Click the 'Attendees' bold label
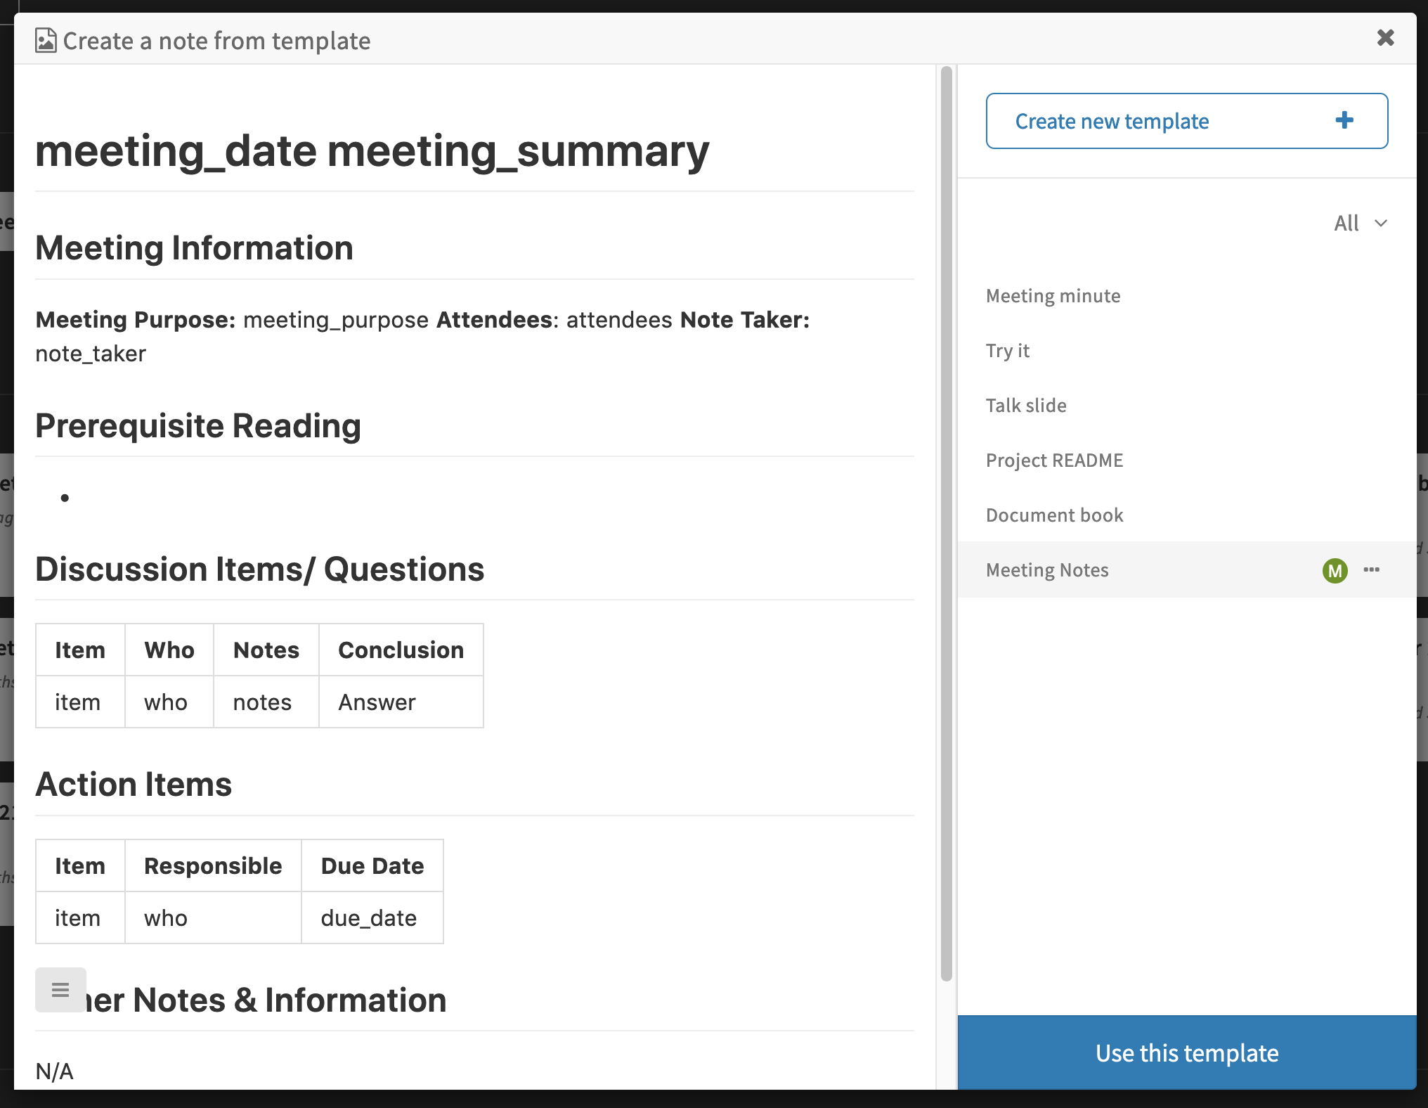Image resolution: width=1428 pixels, height=1108 pixels. click(x=495, y=320)
